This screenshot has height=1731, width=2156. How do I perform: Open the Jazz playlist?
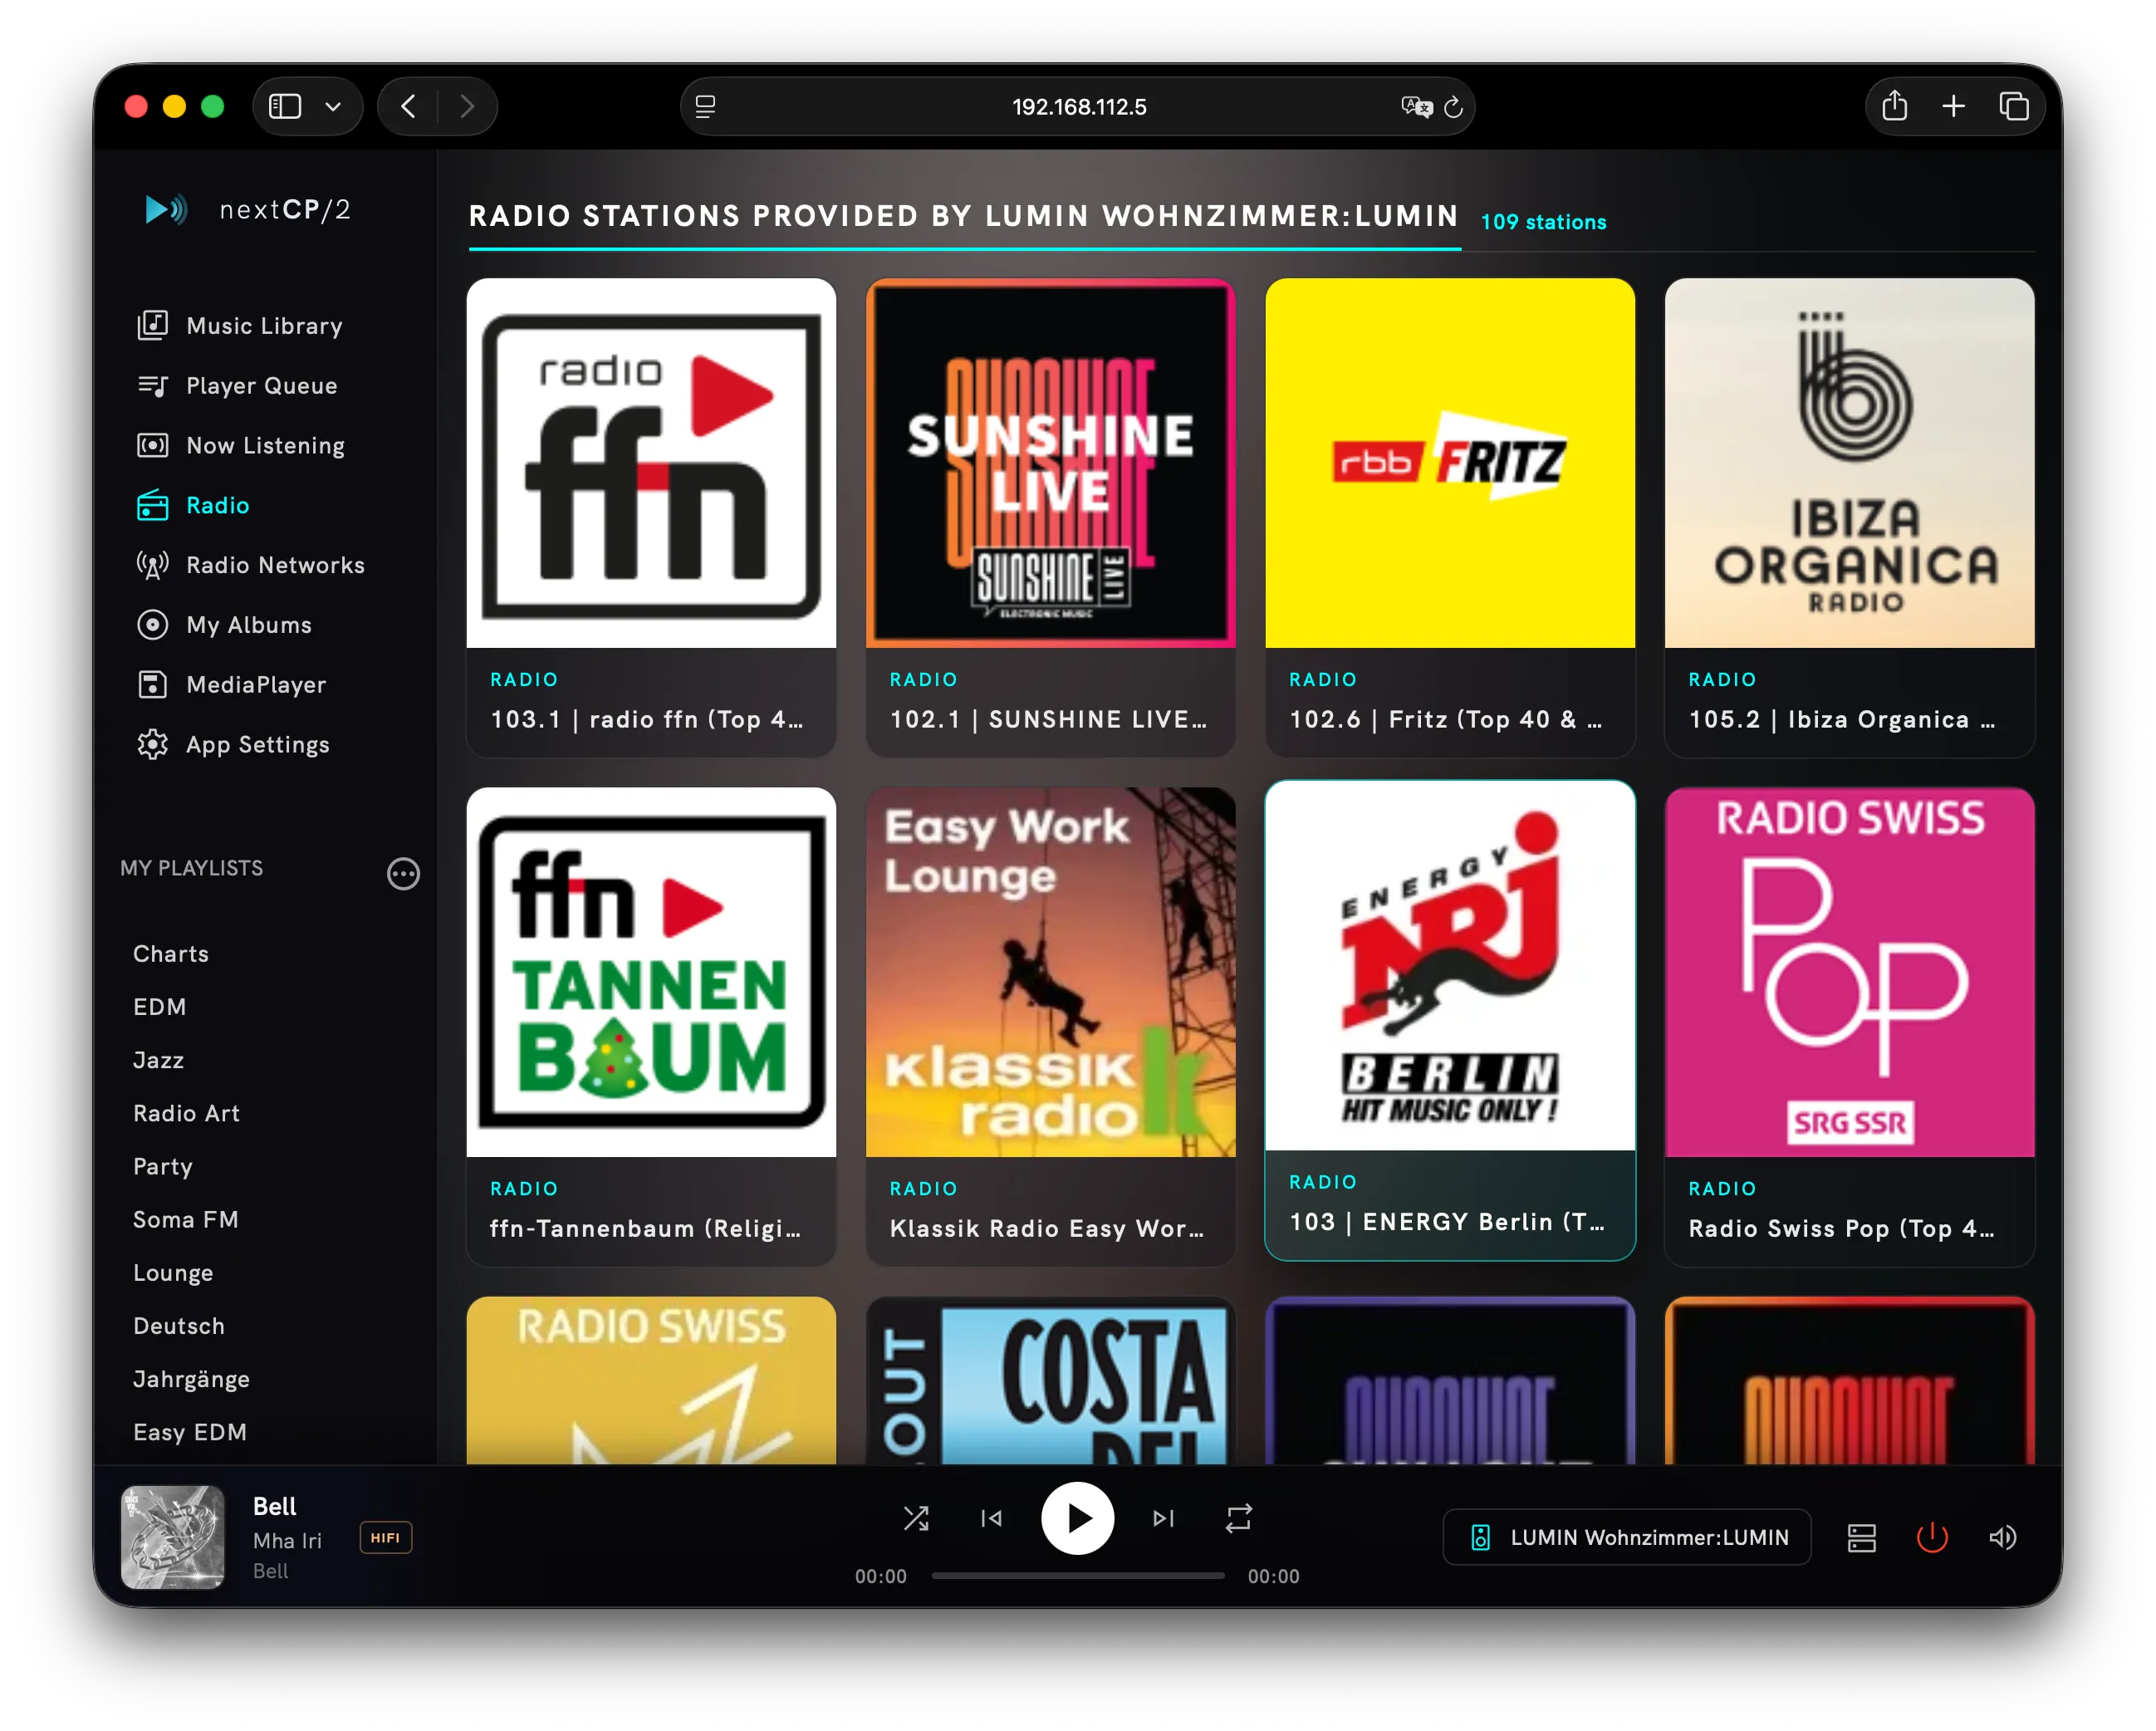click(159, 1060)
